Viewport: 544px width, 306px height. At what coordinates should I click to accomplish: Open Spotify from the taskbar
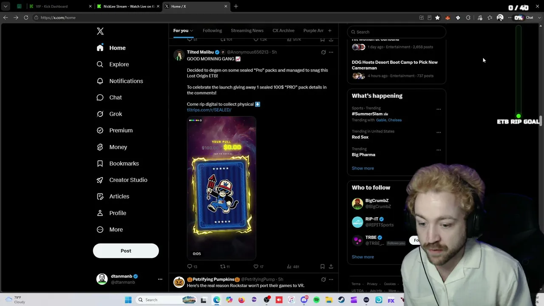click(316, 300)
